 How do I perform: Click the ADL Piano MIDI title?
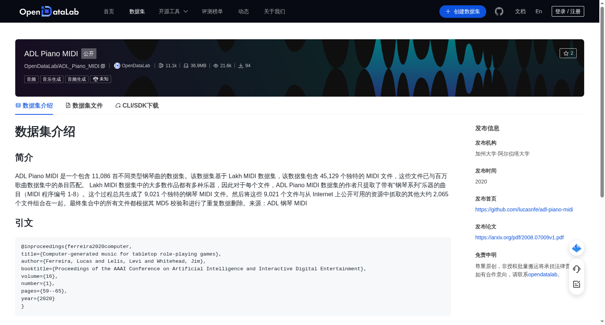click(51, 54)
